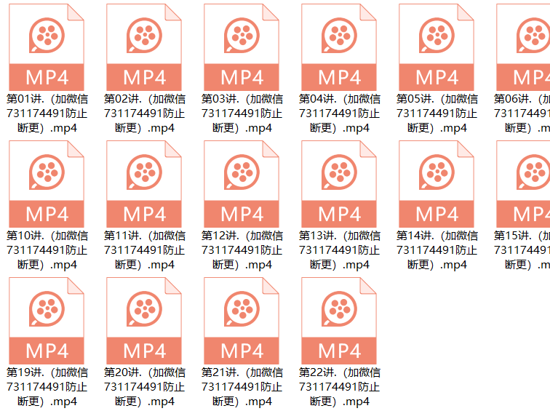Click the file name starting 第02讲

pyautogui.click(x=145, y=113)
